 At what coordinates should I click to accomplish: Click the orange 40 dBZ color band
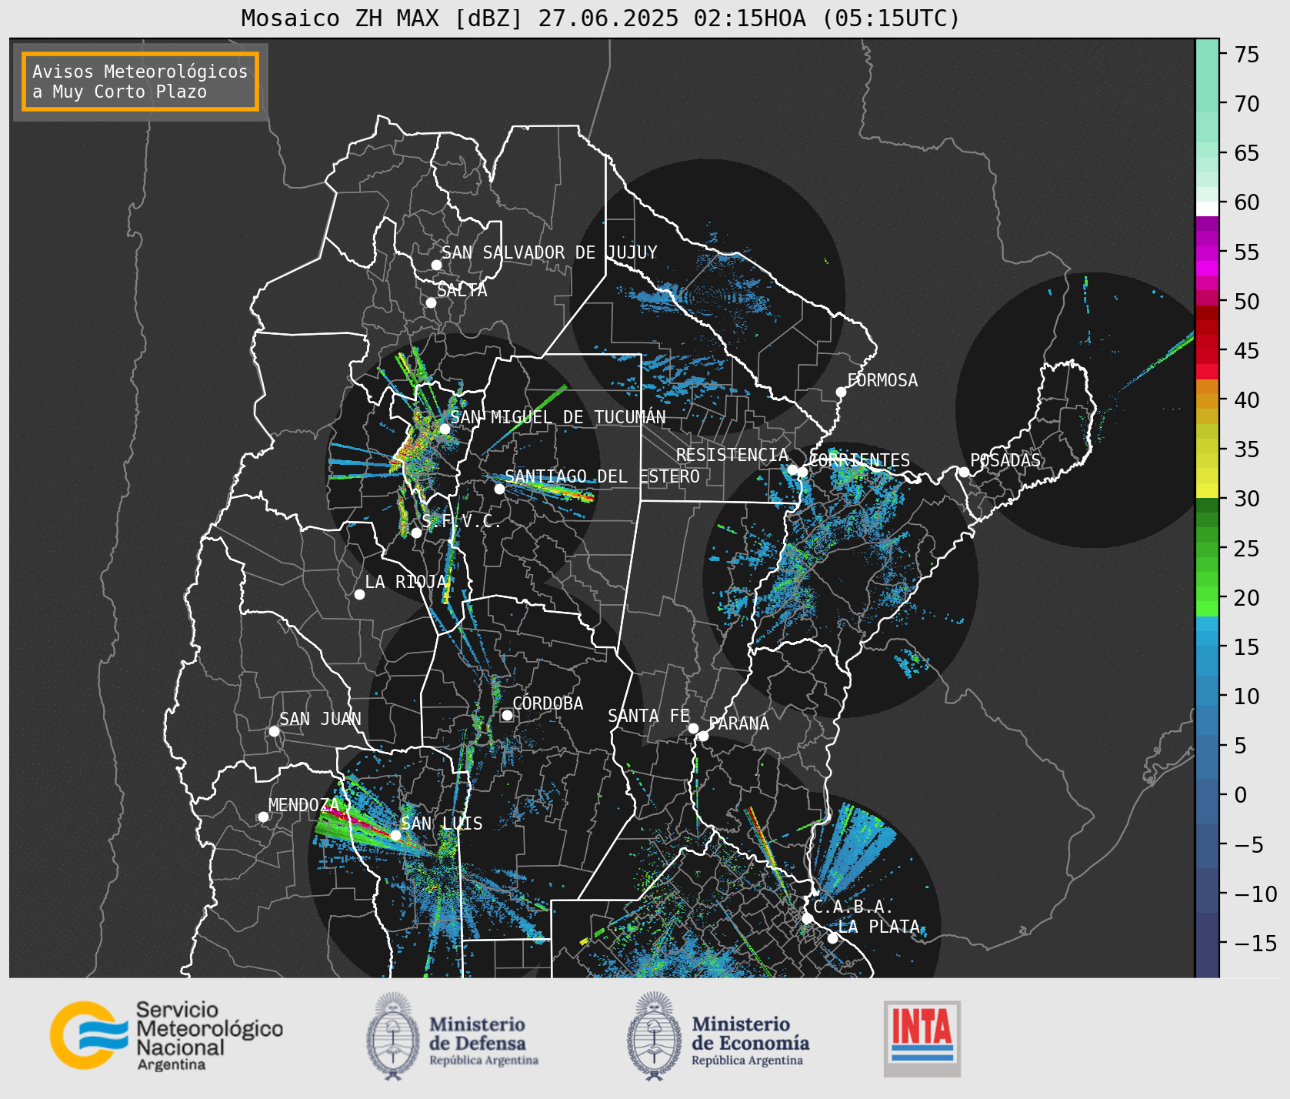pyautogui.click(x=1207, y=400)
